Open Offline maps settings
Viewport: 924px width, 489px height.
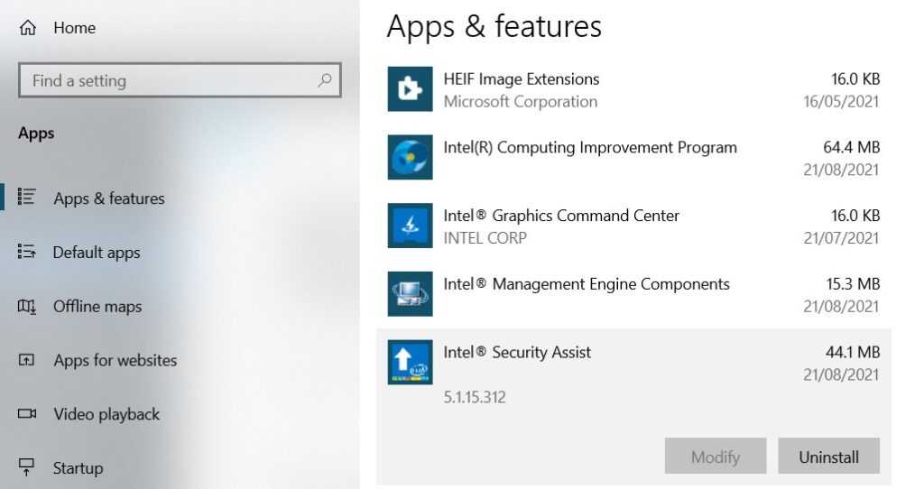point(97,307)
